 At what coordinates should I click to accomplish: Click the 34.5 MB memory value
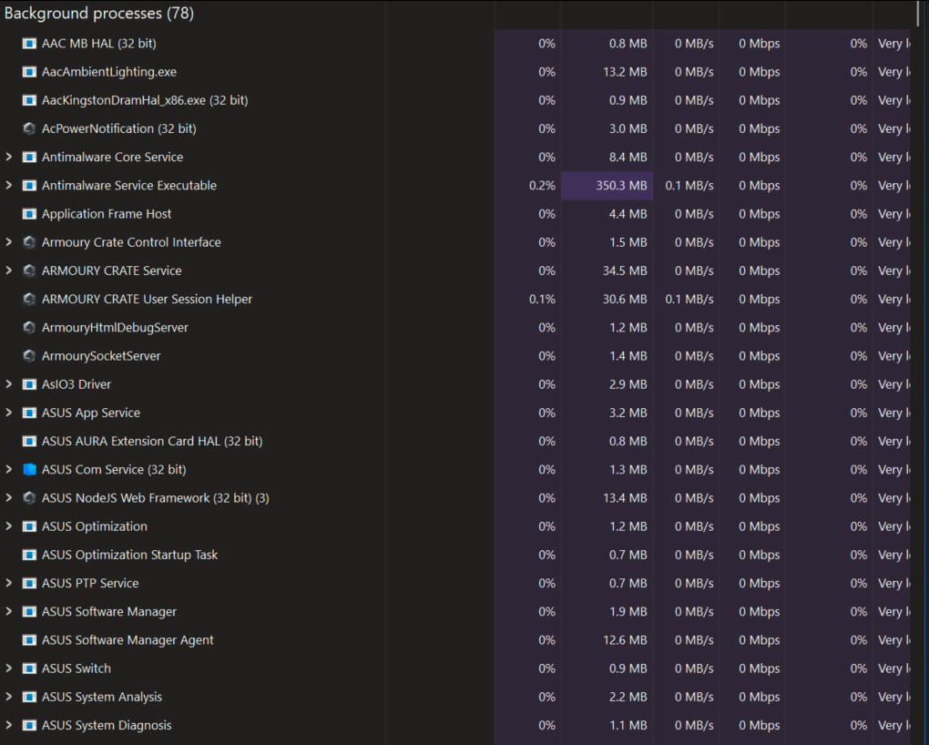(x=625, y=270)
